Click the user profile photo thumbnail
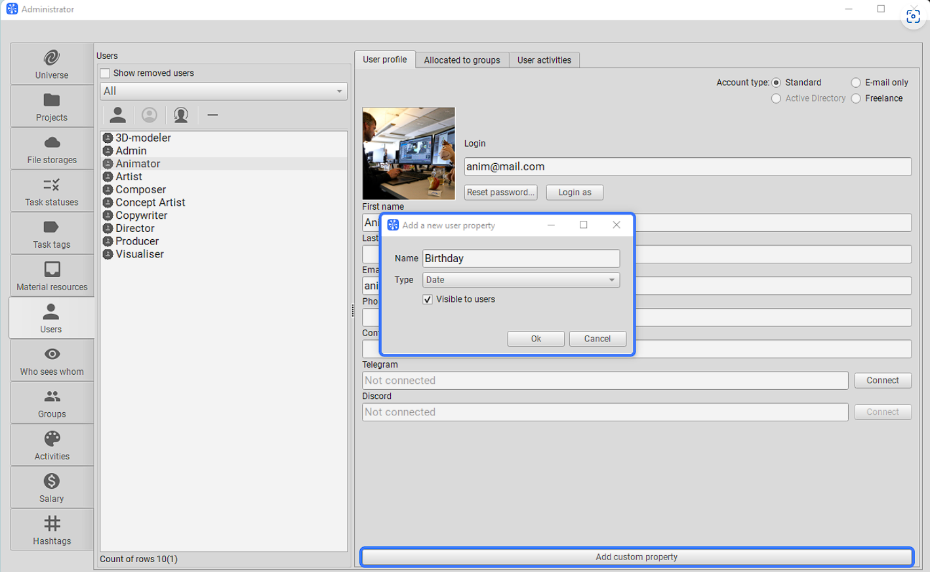Viewport: 930px width, 572px height. click(x=409, y=153)
